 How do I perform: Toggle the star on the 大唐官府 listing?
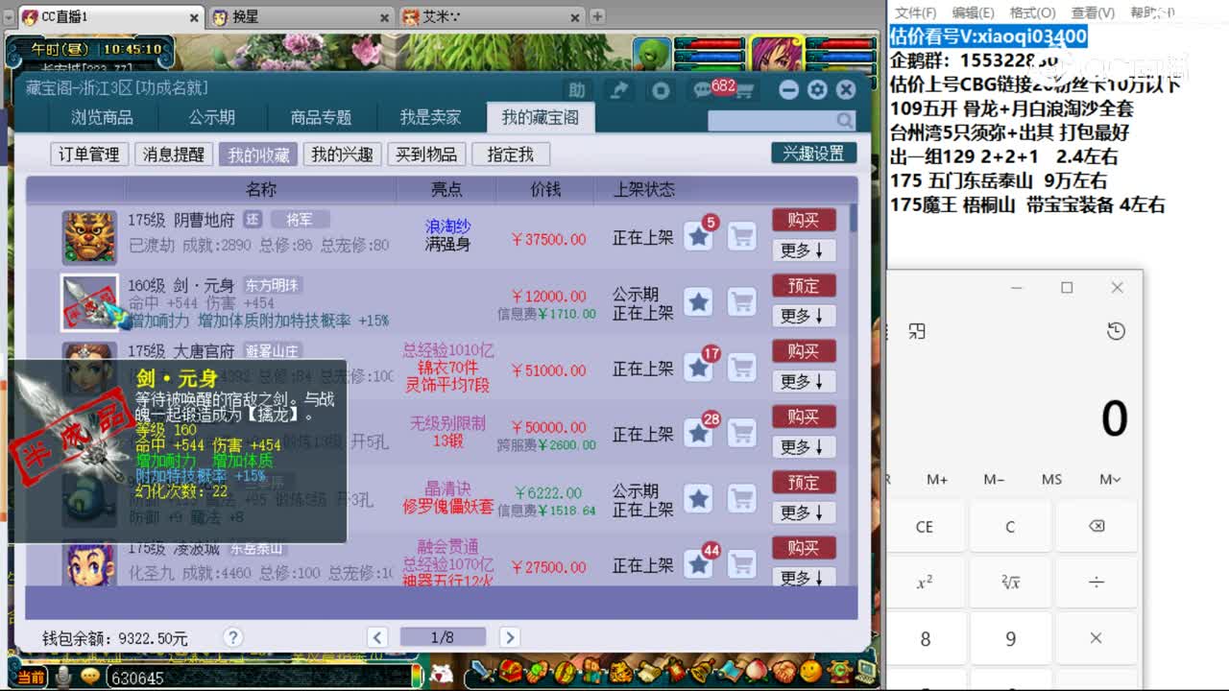(699, 368)
